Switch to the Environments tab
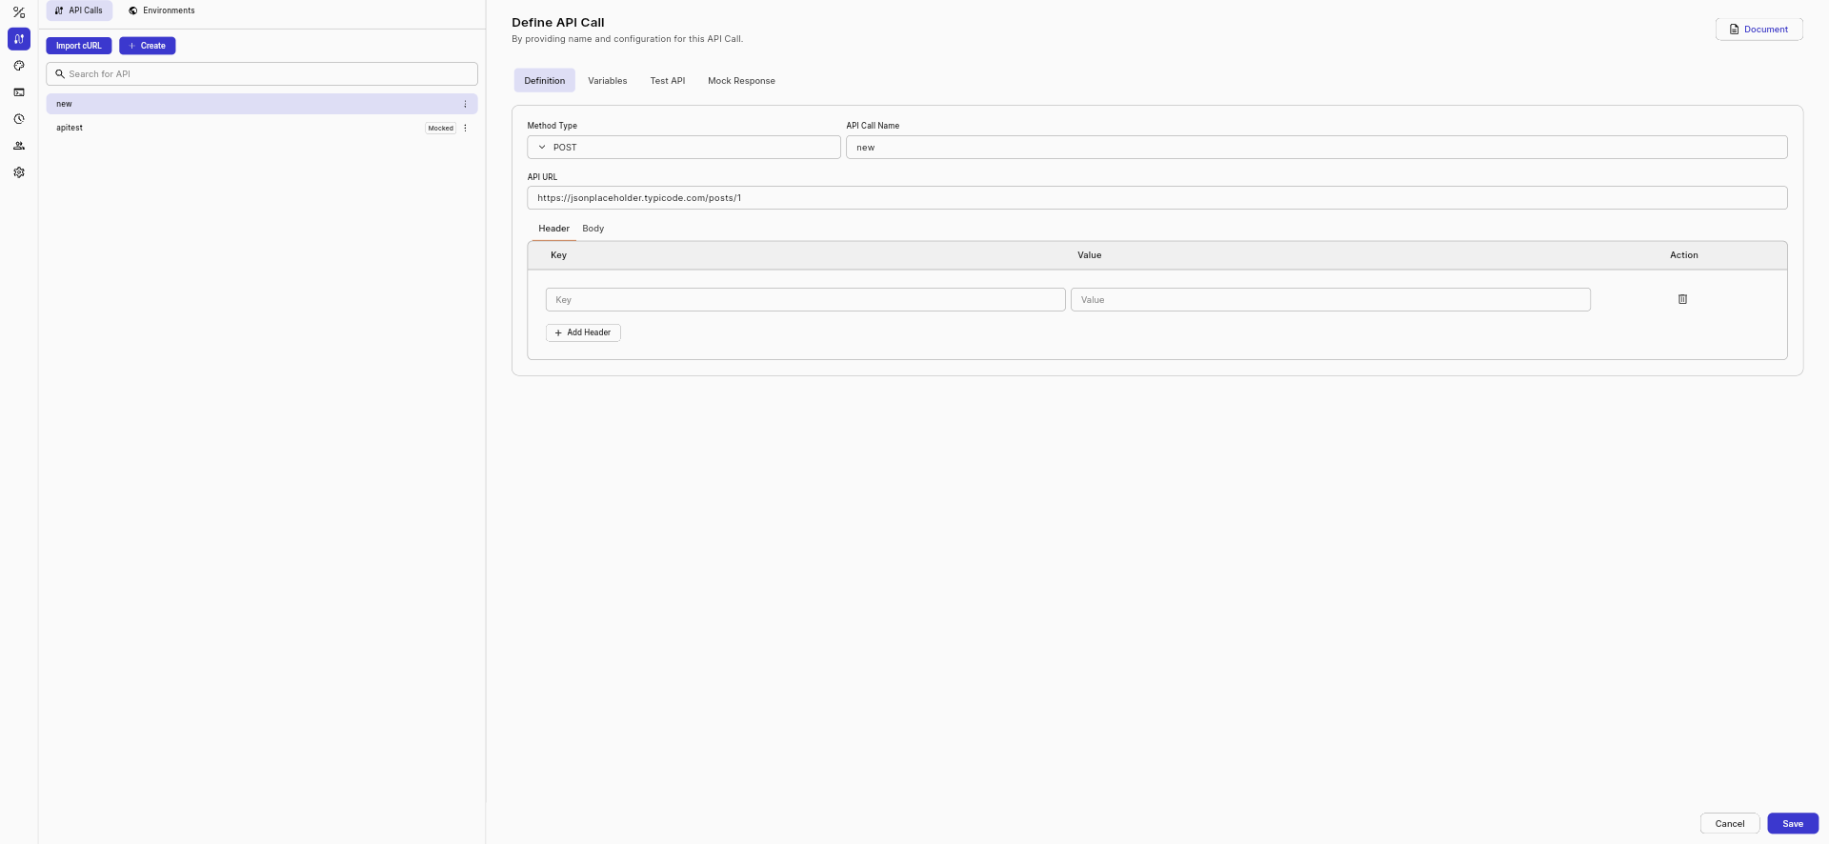The image size is (1829, 844). pyautogui.click(x=161, y=10)
